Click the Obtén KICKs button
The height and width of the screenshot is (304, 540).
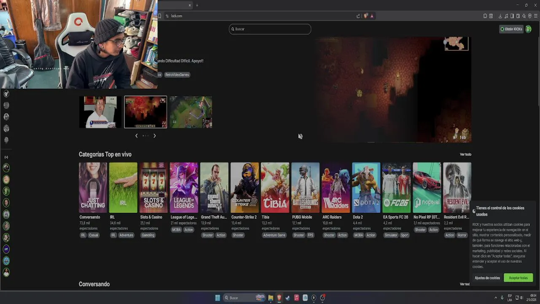[511, 29]
